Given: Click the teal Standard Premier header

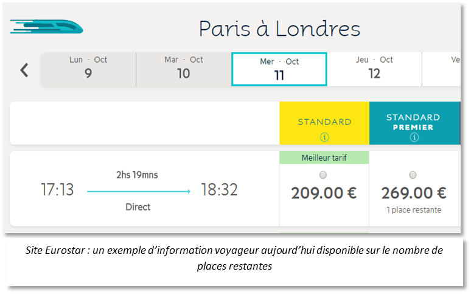Looking at the screenshot, I should pos(415,123).
